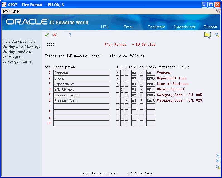Image resolution: width=222 pixels, height=178 pixels.
Task: Maximize the Flex Format window
Action: click(x=211, y=5)
